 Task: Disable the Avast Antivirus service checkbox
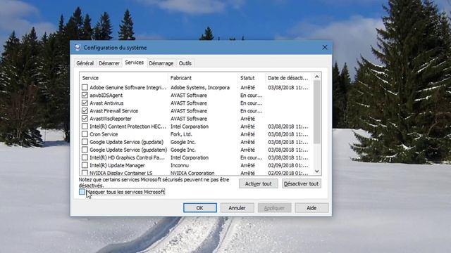pos(85,103)
